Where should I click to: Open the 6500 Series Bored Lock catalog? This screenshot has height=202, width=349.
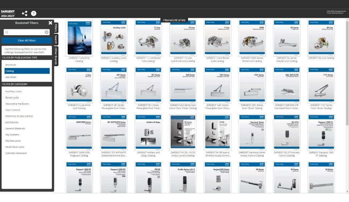tap(252, 38)
